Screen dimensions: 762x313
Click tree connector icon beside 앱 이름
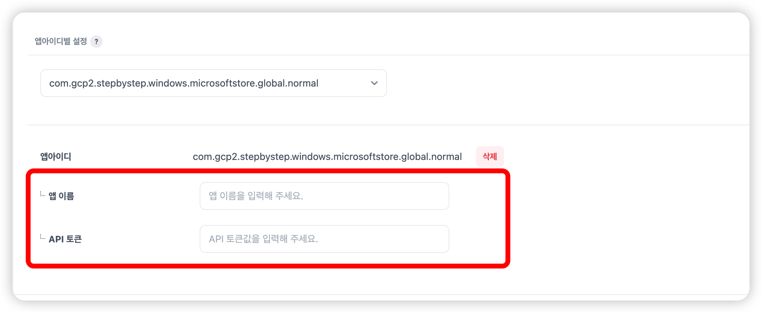point(42,194)
